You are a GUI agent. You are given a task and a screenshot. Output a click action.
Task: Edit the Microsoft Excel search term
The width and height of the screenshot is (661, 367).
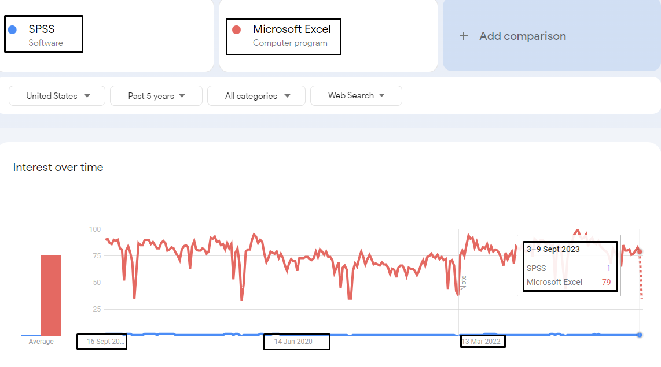(x=292, y=29)
